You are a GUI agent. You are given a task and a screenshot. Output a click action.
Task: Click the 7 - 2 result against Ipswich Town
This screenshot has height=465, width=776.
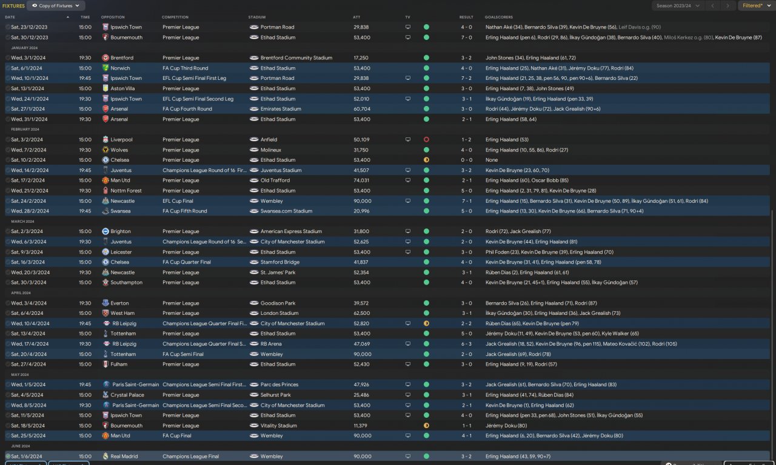466,79
